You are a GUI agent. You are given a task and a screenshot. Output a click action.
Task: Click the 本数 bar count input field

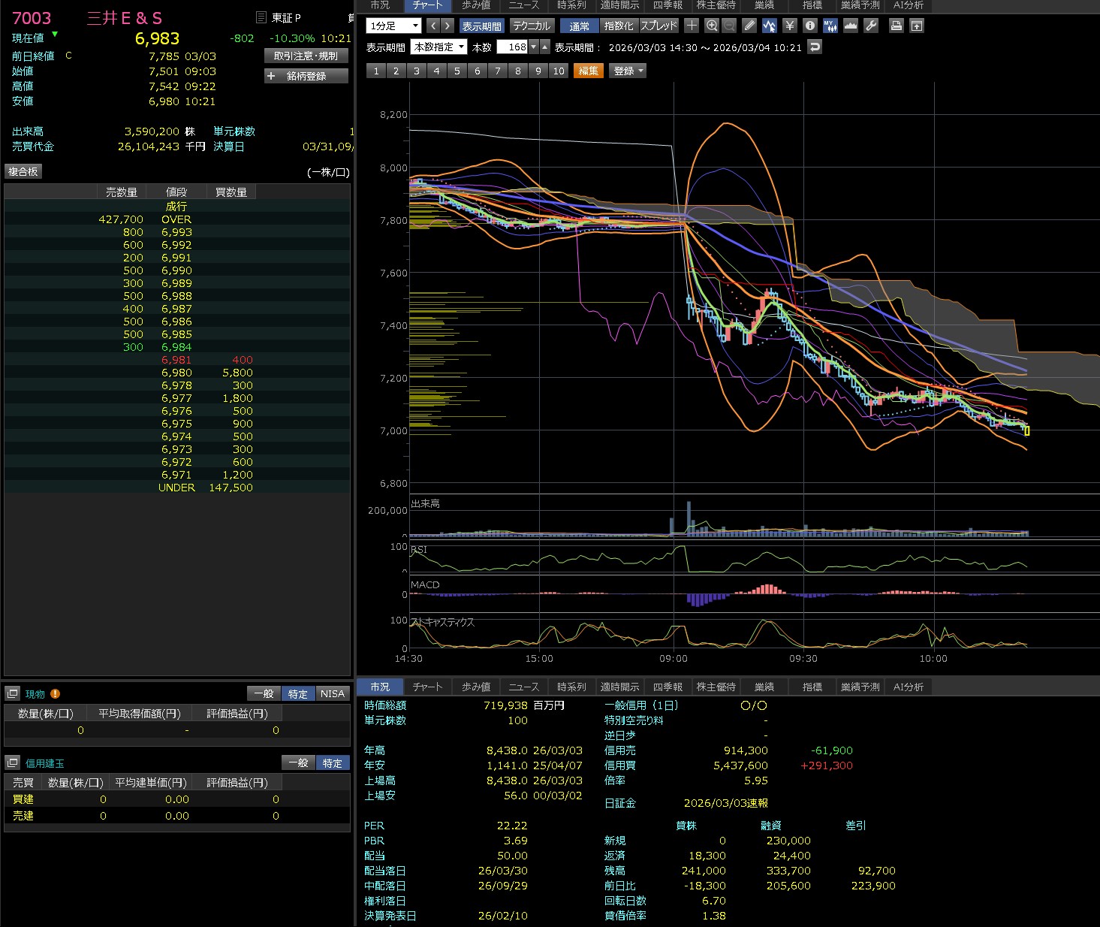coord(514,47)
